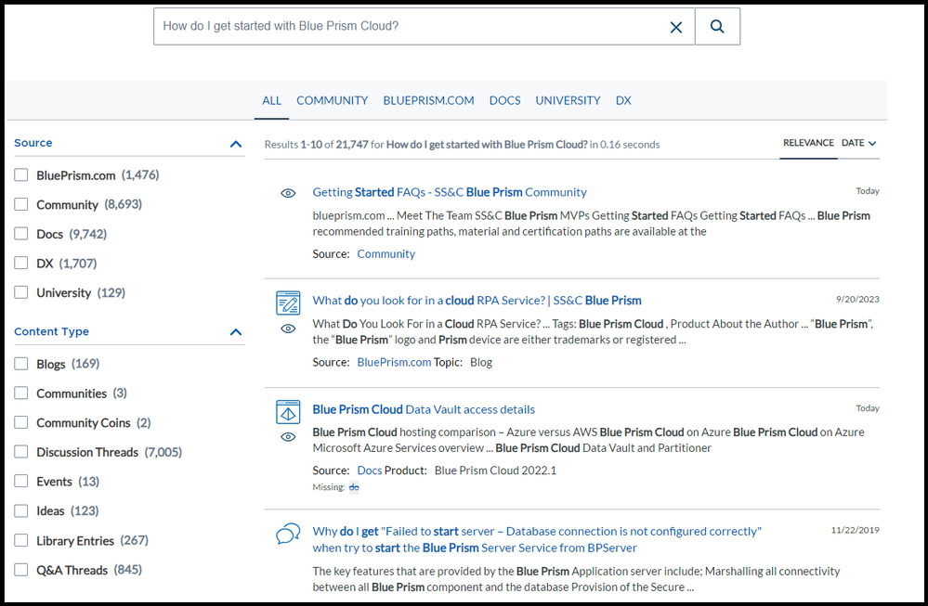Click the Content Type section heading
The width and height of the screenshot is (928, 606).
coord(51,331)
